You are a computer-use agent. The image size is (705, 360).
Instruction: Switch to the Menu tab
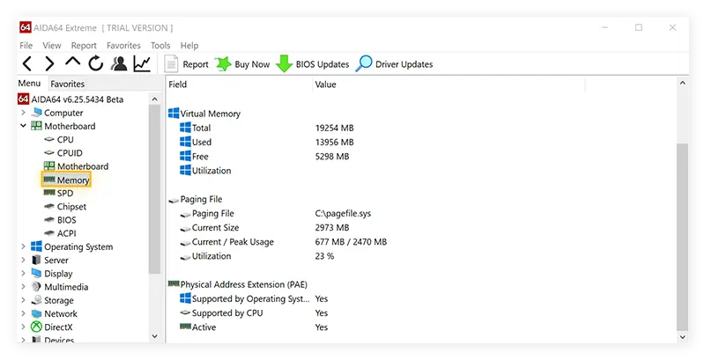pyautogui.click(x=29, y=84)
